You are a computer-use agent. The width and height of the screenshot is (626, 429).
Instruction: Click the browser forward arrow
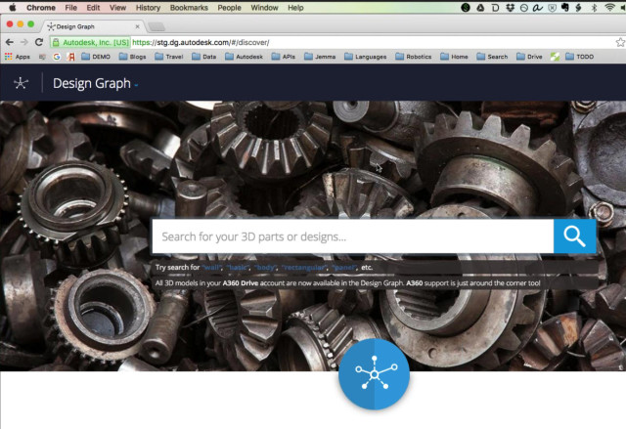point(23,42)
